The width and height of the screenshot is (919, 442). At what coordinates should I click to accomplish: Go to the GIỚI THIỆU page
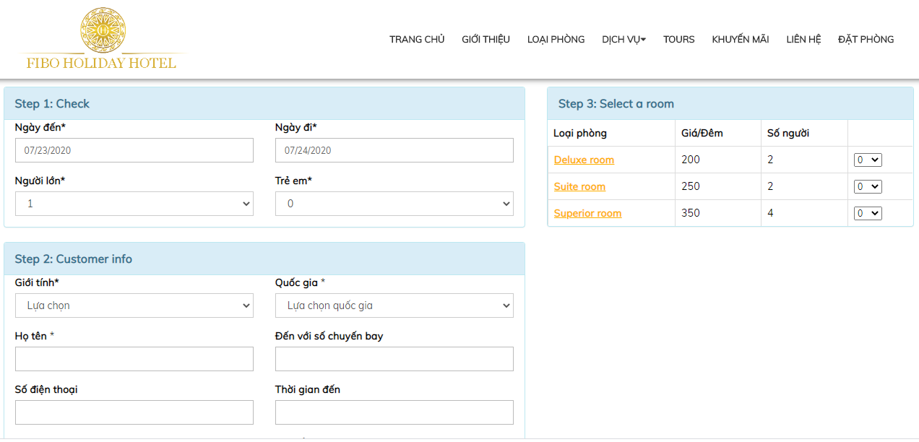click(x=486, y=40)
